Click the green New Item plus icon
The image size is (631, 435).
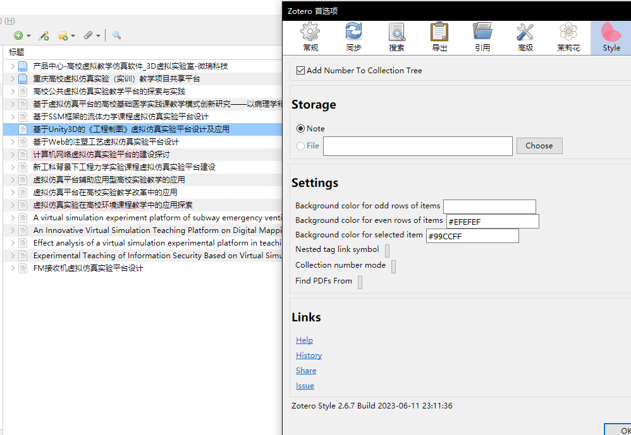point(18,35)
